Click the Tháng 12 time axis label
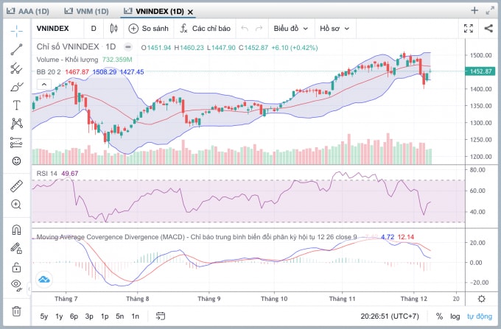The width and height of the screenshot is (501, 329). 414,299
